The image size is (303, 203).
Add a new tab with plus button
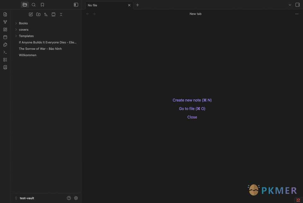pyautogui.click(x=137, y=5)
